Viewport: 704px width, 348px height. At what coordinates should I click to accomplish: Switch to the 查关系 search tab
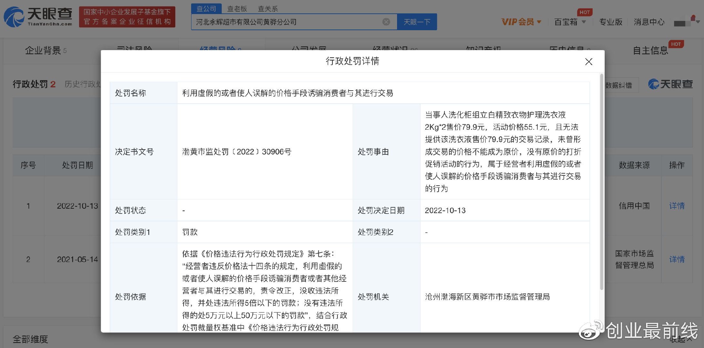(x=268, y=9)
